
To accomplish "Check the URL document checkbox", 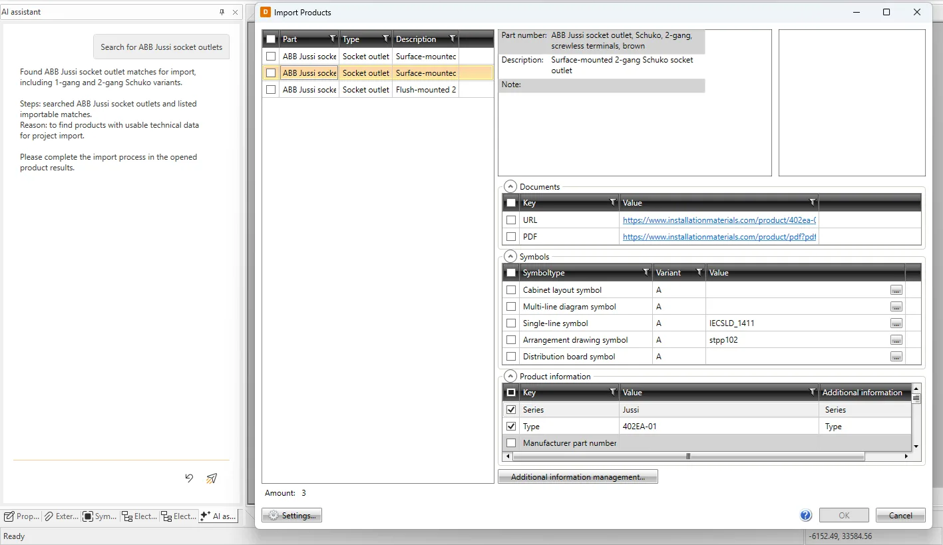I will pyautogui.click(x=511, y=220).
